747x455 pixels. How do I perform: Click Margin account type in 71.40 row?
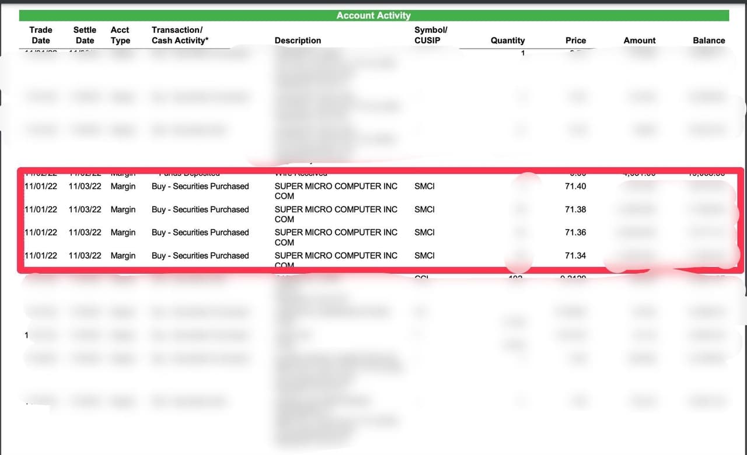coord(123,186)
